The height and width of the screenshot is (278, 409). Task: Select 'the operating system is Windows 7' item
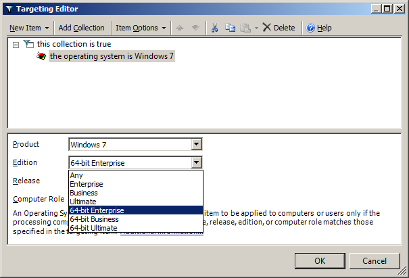point(112,56)
